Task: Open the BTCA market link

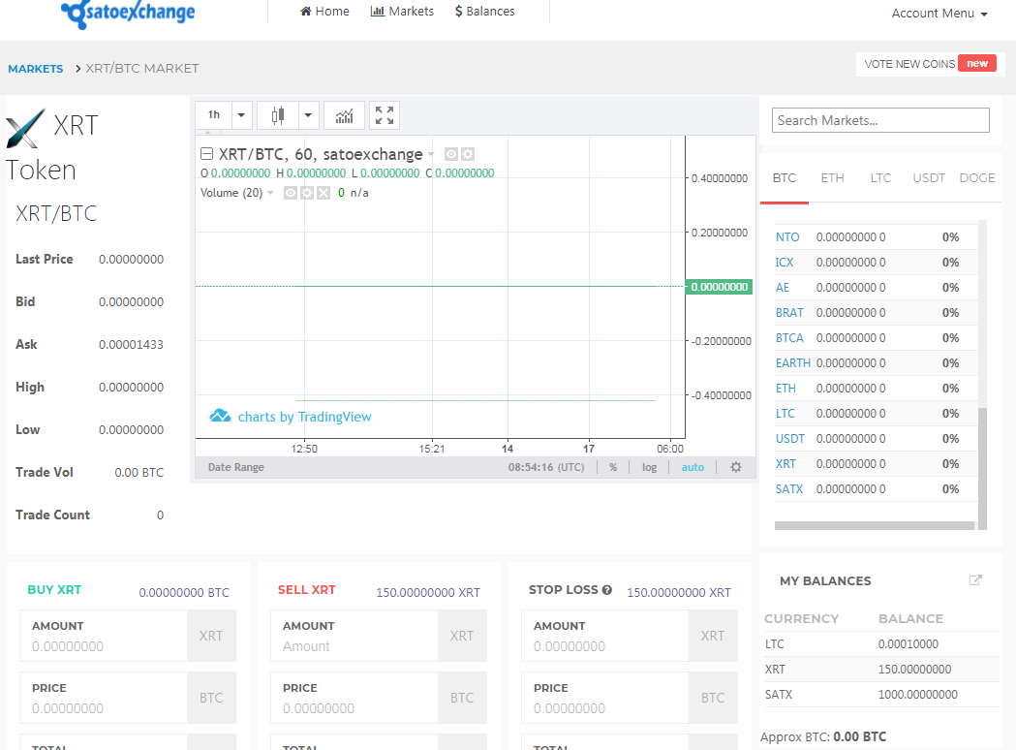Action: 789,338
